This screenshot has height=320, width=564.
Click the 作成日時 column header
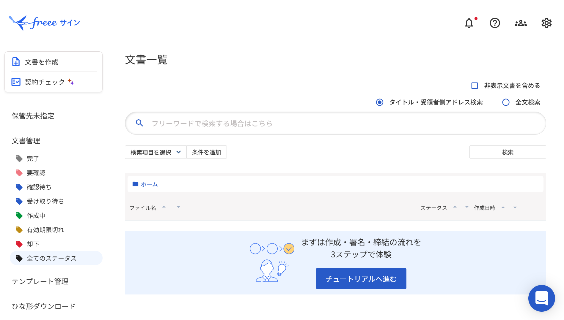pos(485,208)
